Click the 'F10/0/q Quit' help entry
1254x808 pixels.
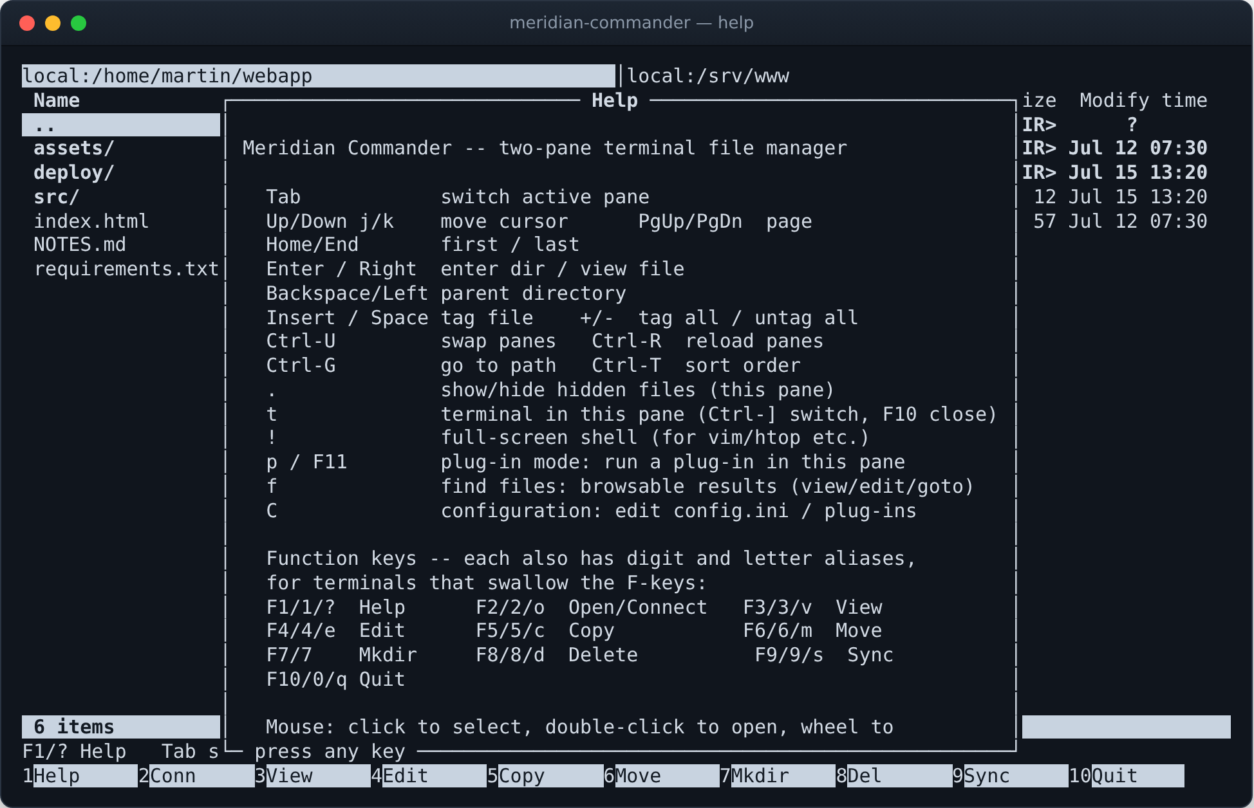point(335,679)
